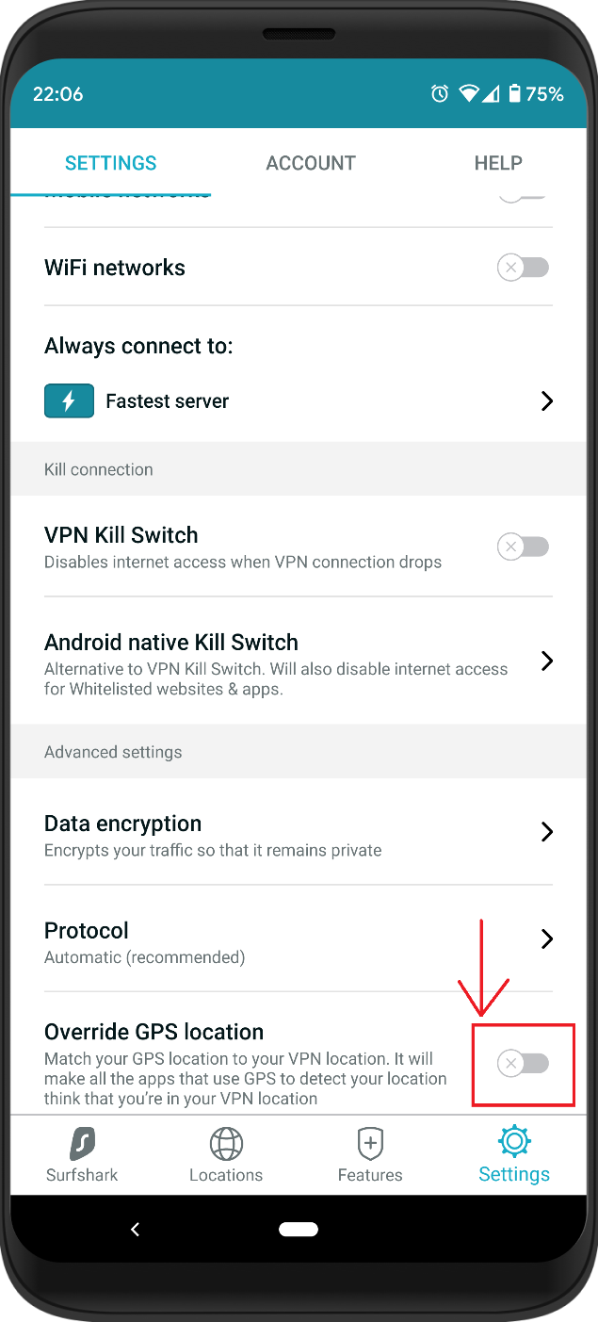Expand the Fastest server selection
Viewport: 598px width, 1322px height.
tap(546, 400)
